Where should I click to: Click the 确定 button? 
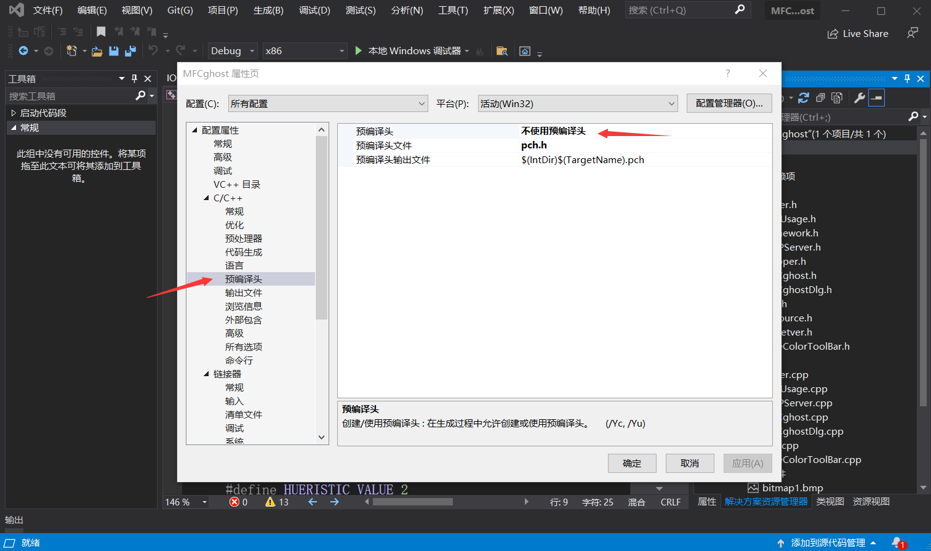tap(632, 463)
